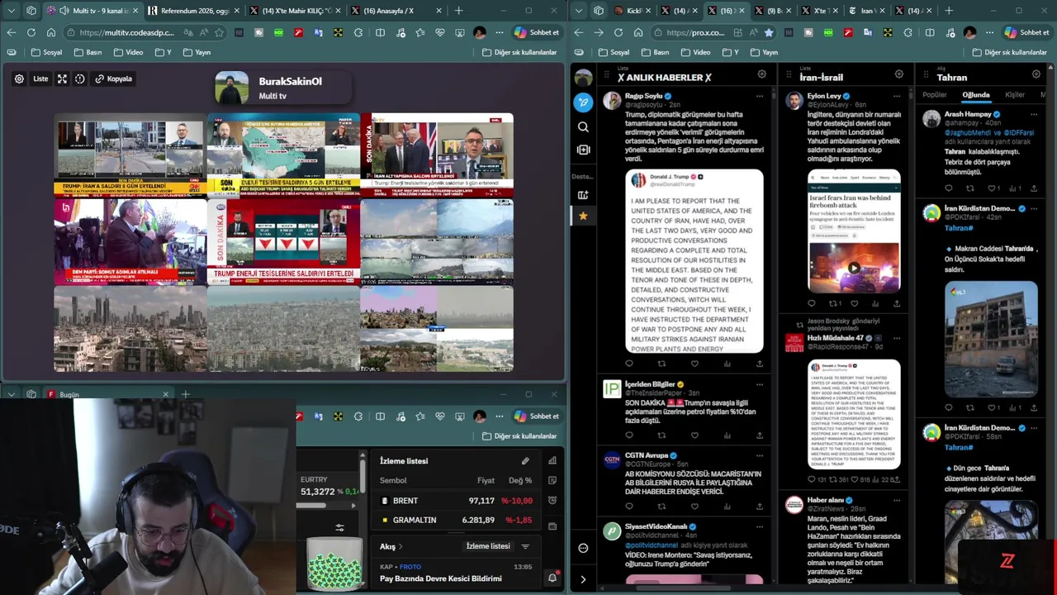
Task: Open new tab in right browser window
Action: coord(948,11)
